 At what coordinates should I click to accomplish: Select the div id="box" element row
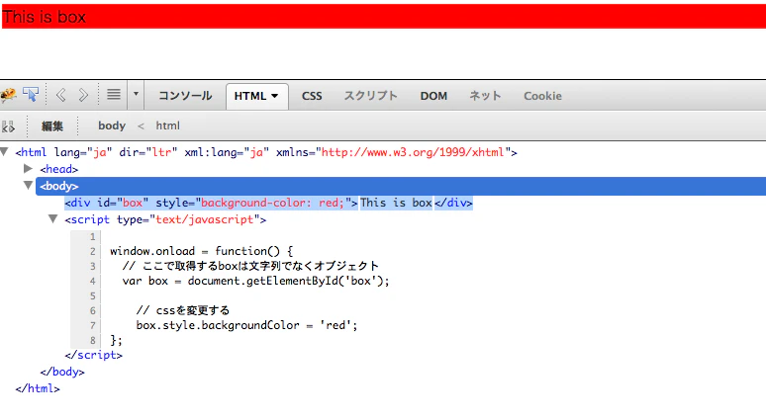pos(268,203)
